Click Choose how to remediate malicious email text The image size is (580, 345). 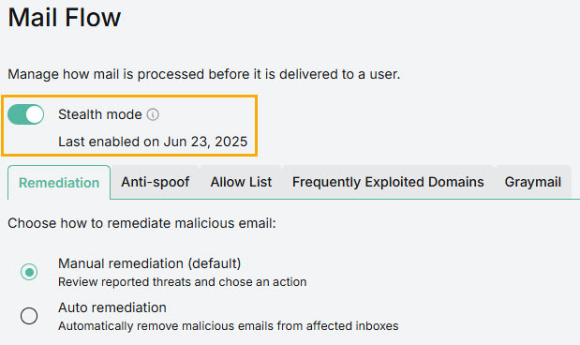[x=141, y=223]
